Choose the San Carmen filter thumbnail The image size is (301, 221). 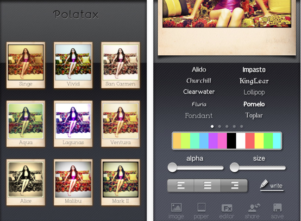(x=120, y=65)
